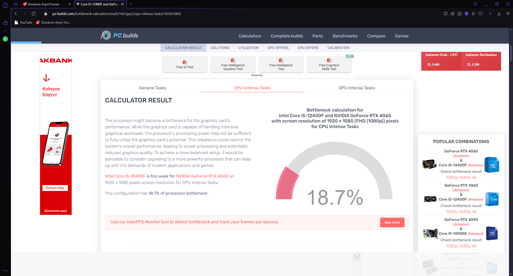The width and height of the screenshot is (513, 276).
Task: Open the NVIDIA GeForce RTX 4060 link
Action: (x=202, y=176)
